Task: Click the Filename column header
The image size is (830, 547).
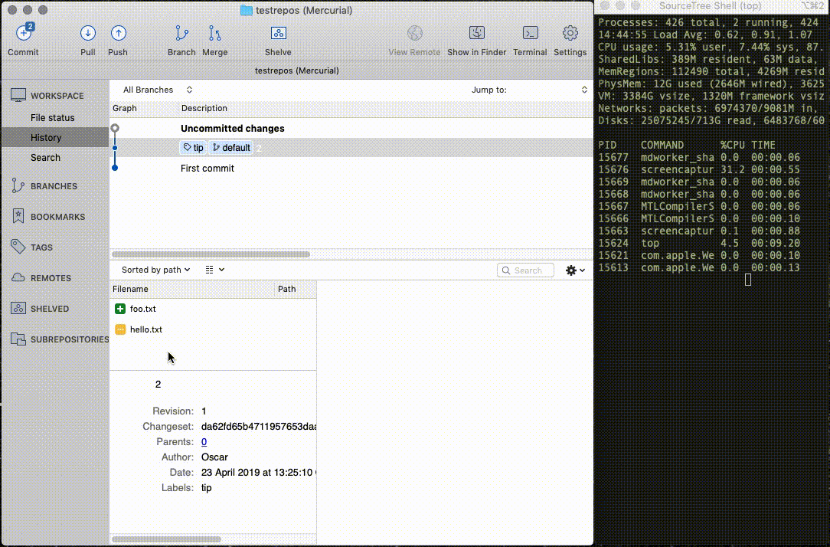Action: tap(192, 289)
